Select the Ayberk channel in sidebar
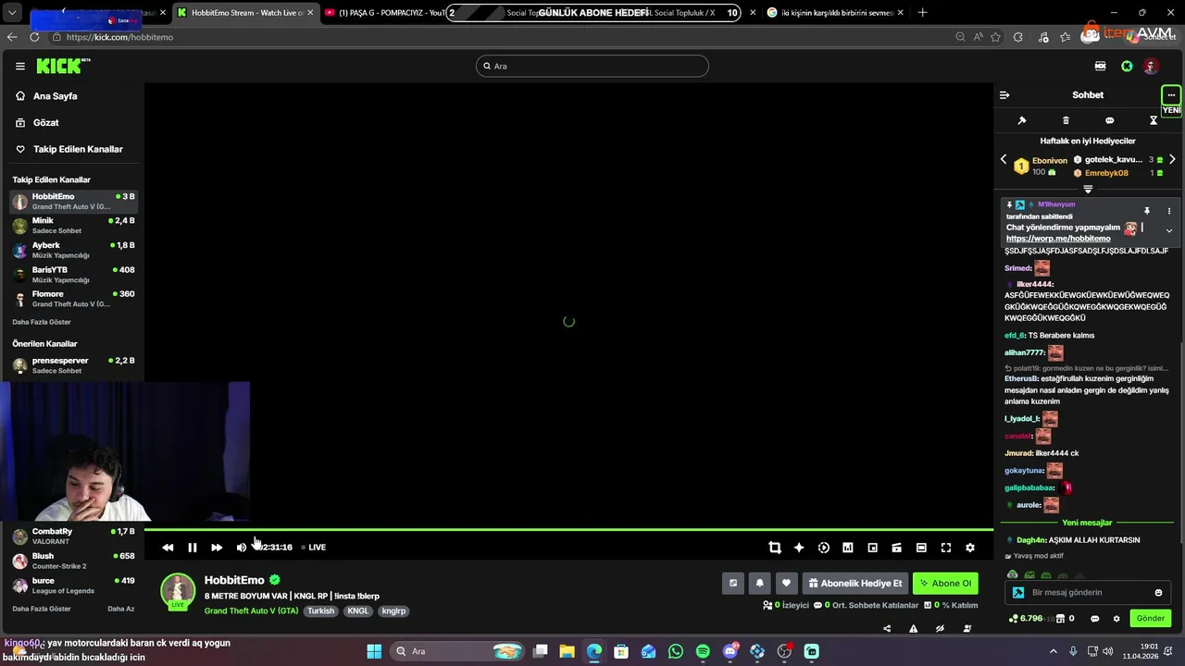The width and height of the screenshot is (1185, 666). pos(74,250)
